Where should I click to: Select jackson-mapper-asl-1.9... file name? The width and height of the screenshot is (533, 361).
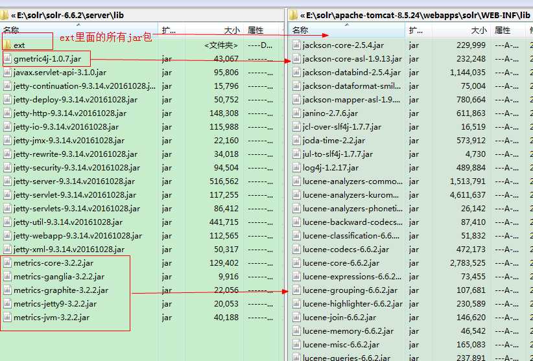[351, 100]
